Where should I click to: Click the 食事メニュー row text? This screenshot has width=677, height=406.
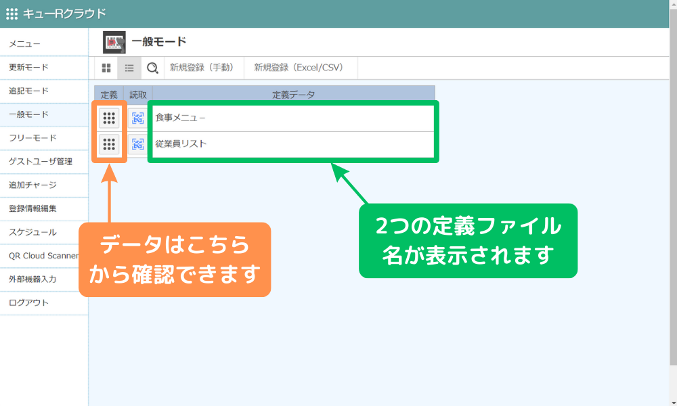pyautogui.click(x=181, y=118)
